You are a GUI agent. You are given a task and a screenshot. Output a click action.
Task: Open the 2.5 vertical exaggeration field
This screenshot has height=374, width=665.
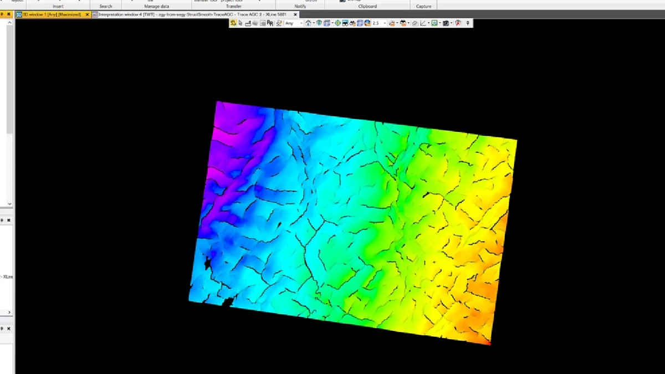(379, 23)
